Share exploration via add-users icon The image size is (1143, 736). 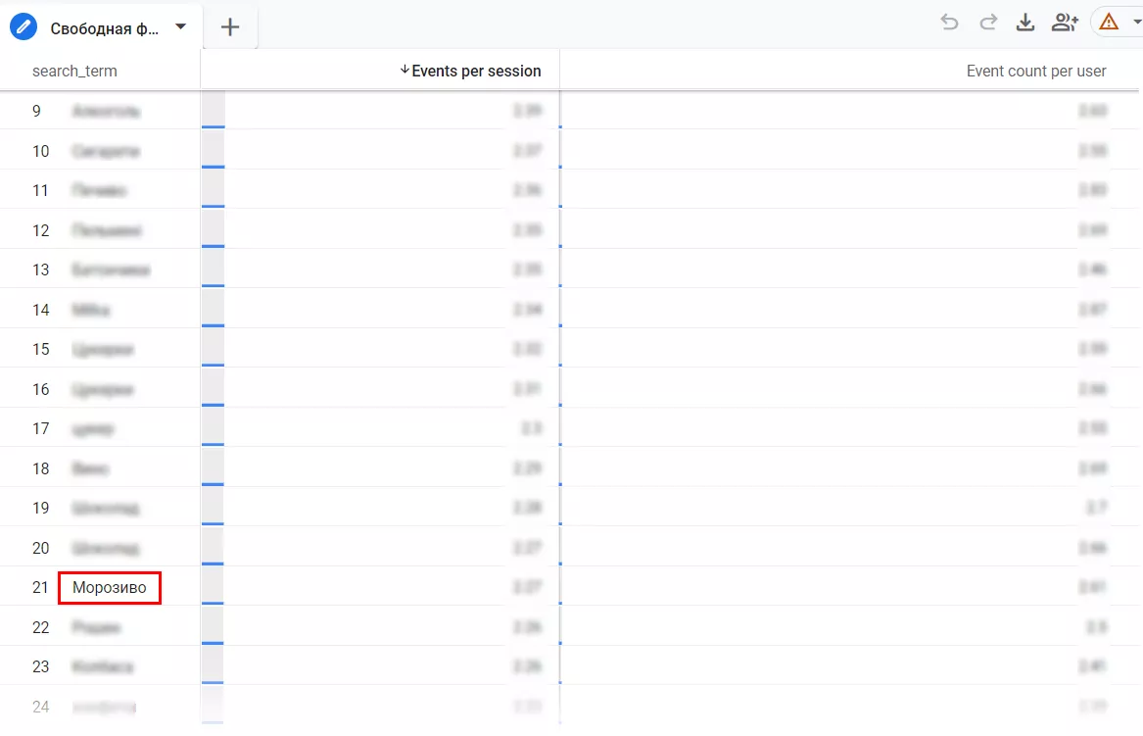click(1065, 23)
